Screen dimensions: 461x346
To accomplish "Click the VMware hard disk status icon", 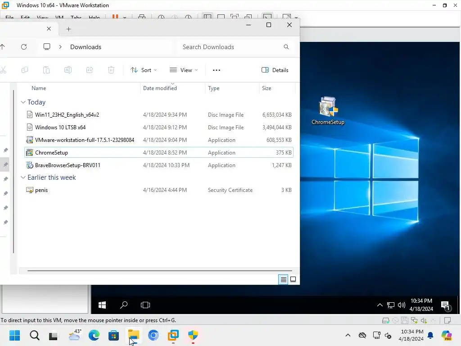I will click(385, 320).
